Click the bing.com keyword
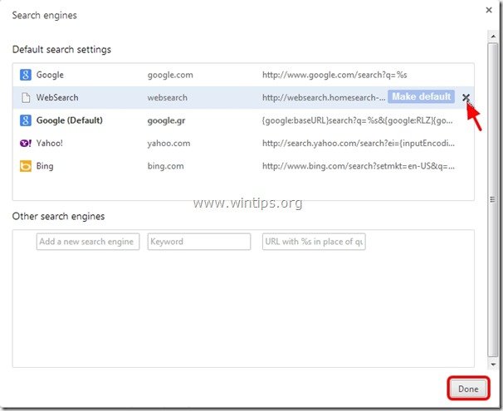Viewport: 503px width, 411px height. (x=165, y=166)
